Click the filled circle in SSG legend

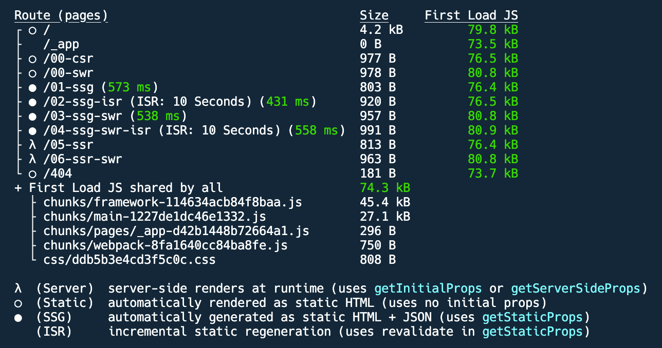click(19, 317)
